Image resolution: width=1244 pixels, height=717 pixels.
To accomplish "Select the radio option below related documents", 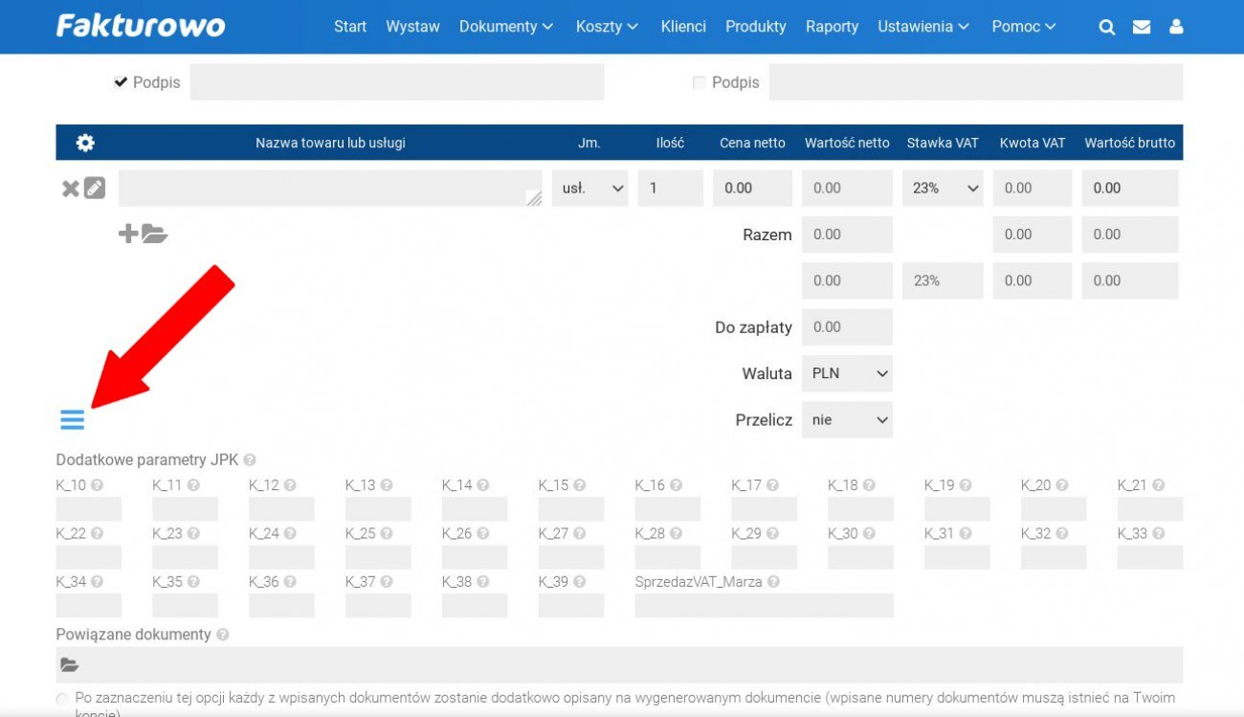I will click(63, 700).
